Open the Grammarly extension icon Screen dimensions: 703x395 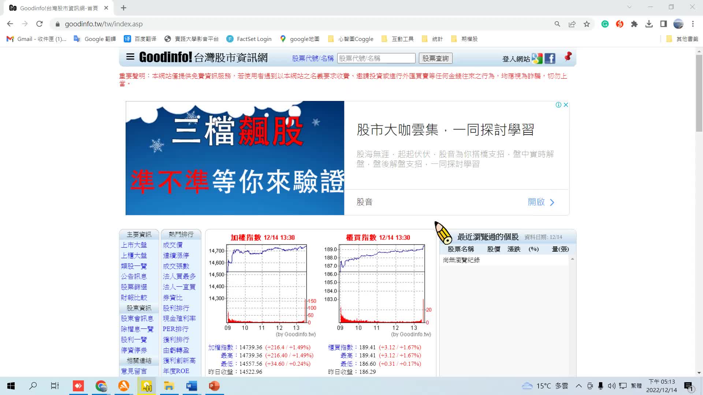point(605,24)
